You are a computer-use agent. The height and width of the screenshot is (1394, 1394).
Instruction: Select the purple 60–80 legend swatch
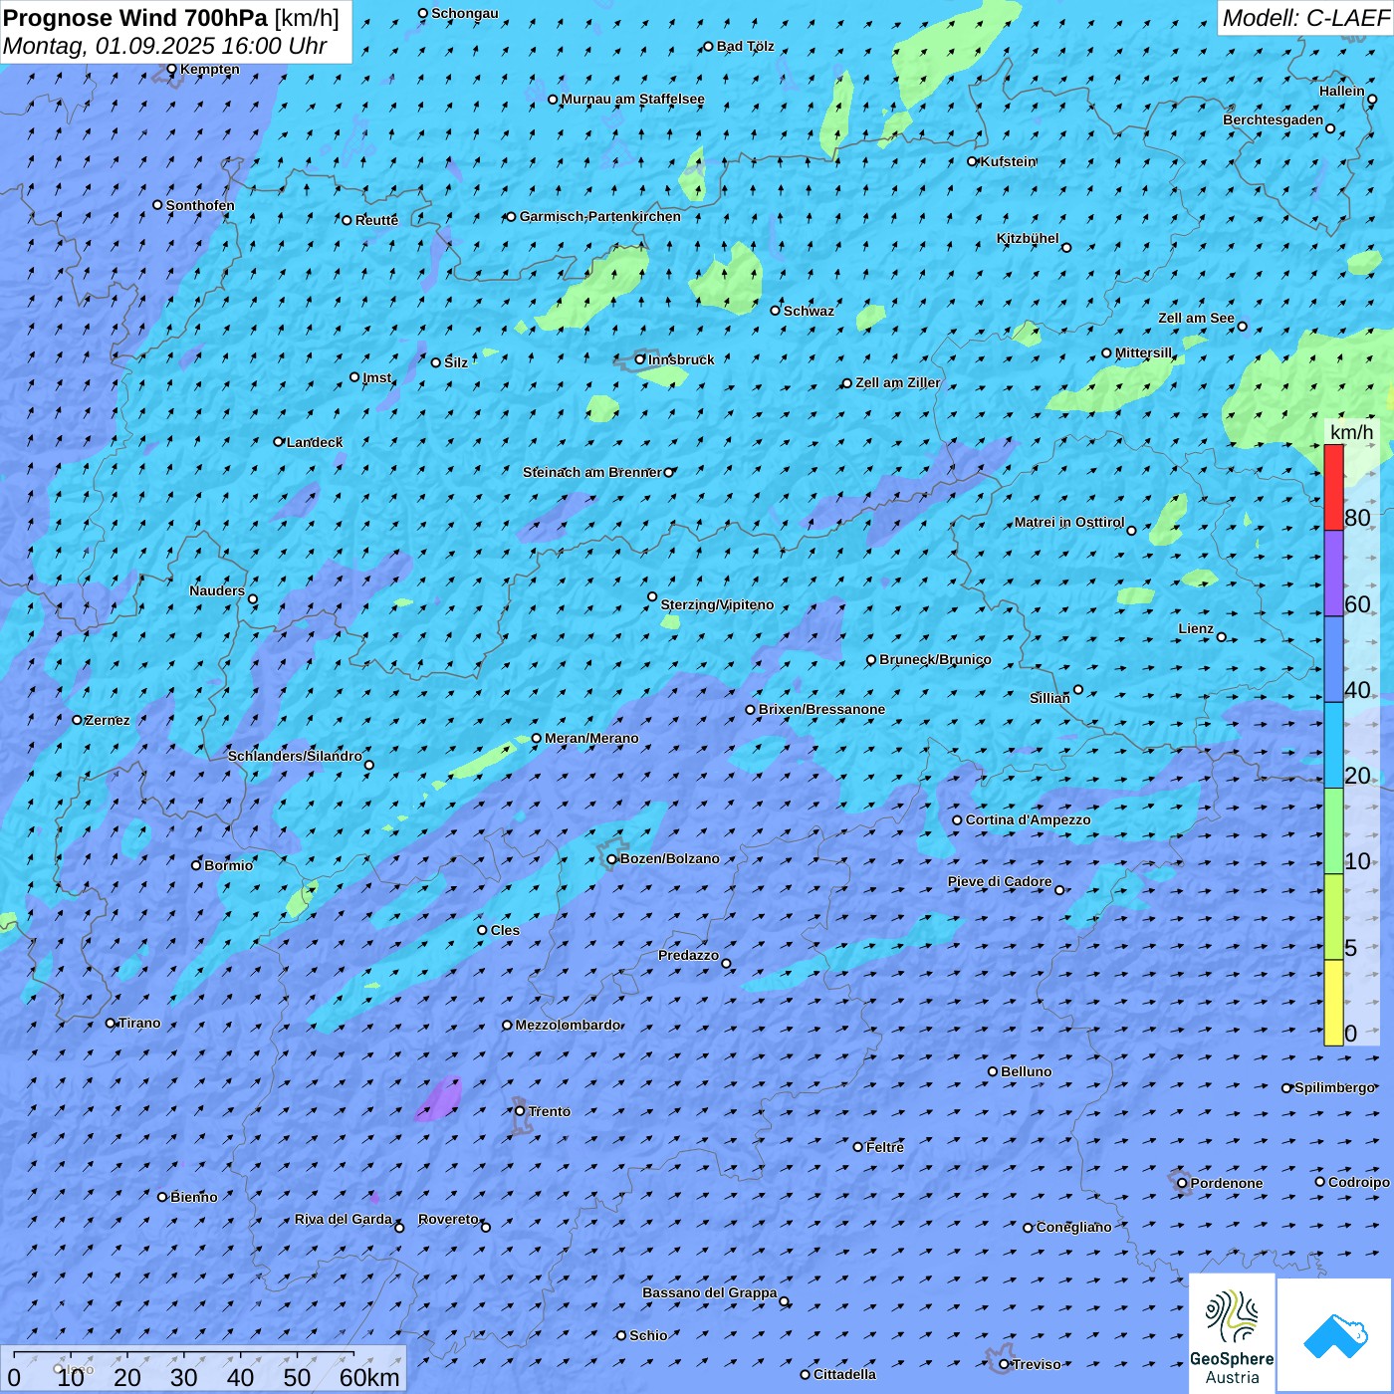1333,574
